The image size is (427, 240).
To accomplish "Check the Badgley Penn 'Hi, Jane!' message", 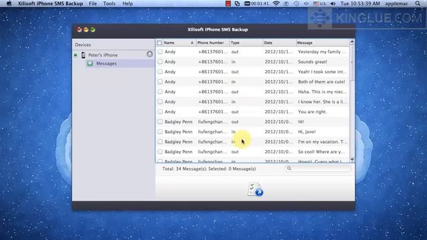I will click(x=160, y=132).
